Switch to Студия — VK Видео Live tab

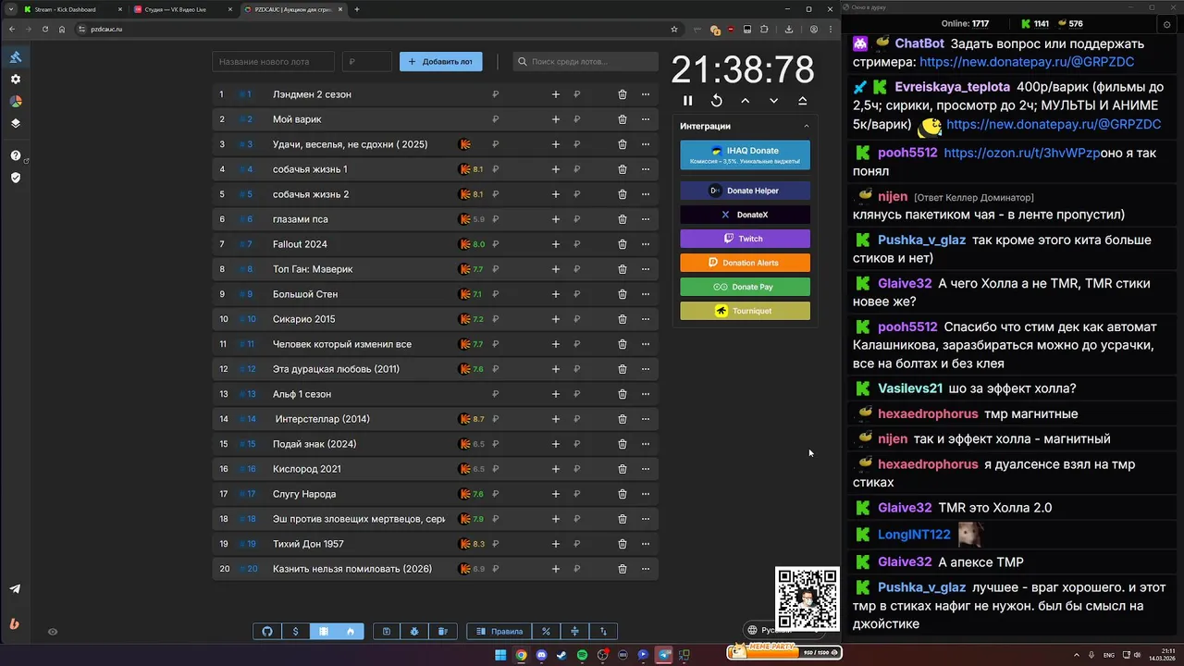(181, 9)
